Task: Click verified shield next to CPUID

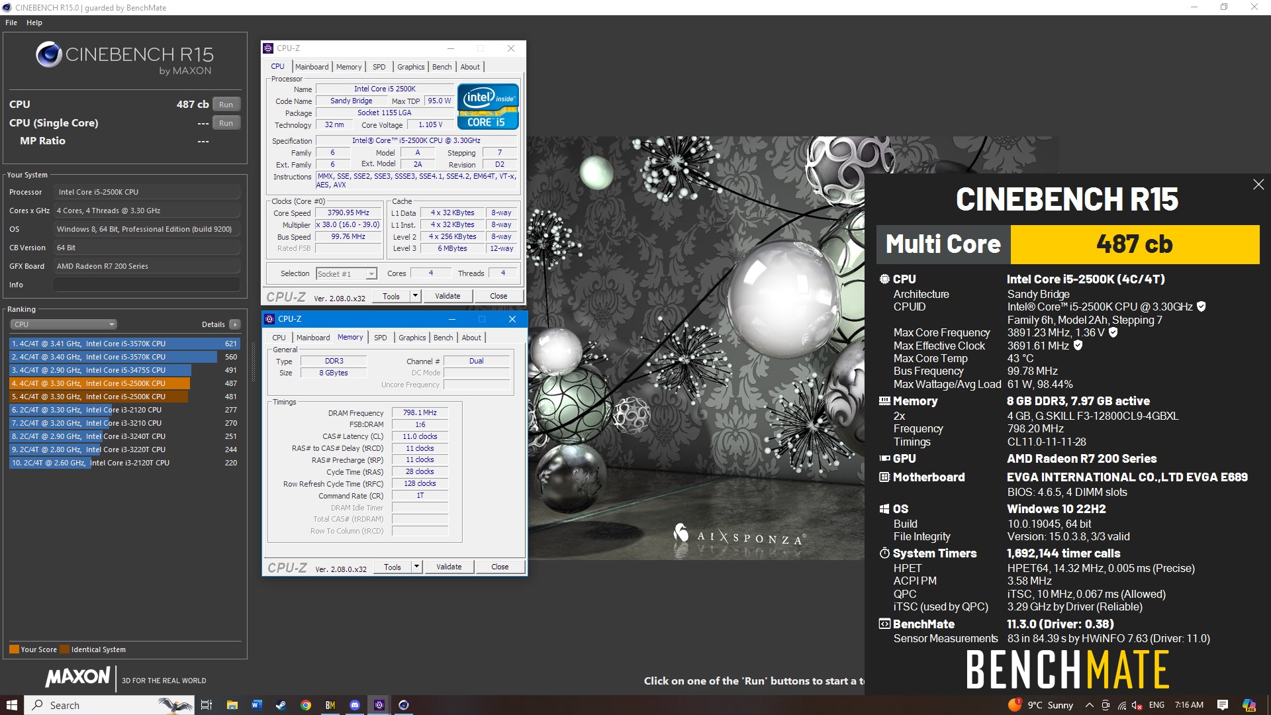Action: point(1201,307)
